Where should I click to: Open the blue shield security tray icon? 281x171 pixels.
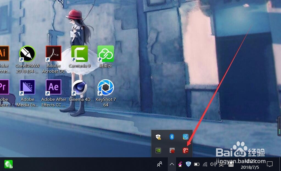[188, 164]
